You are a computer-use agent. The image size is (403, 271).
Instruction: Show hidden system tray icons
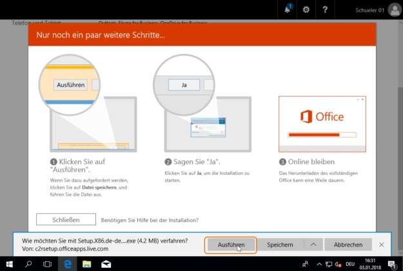click(x=319, y=264)
